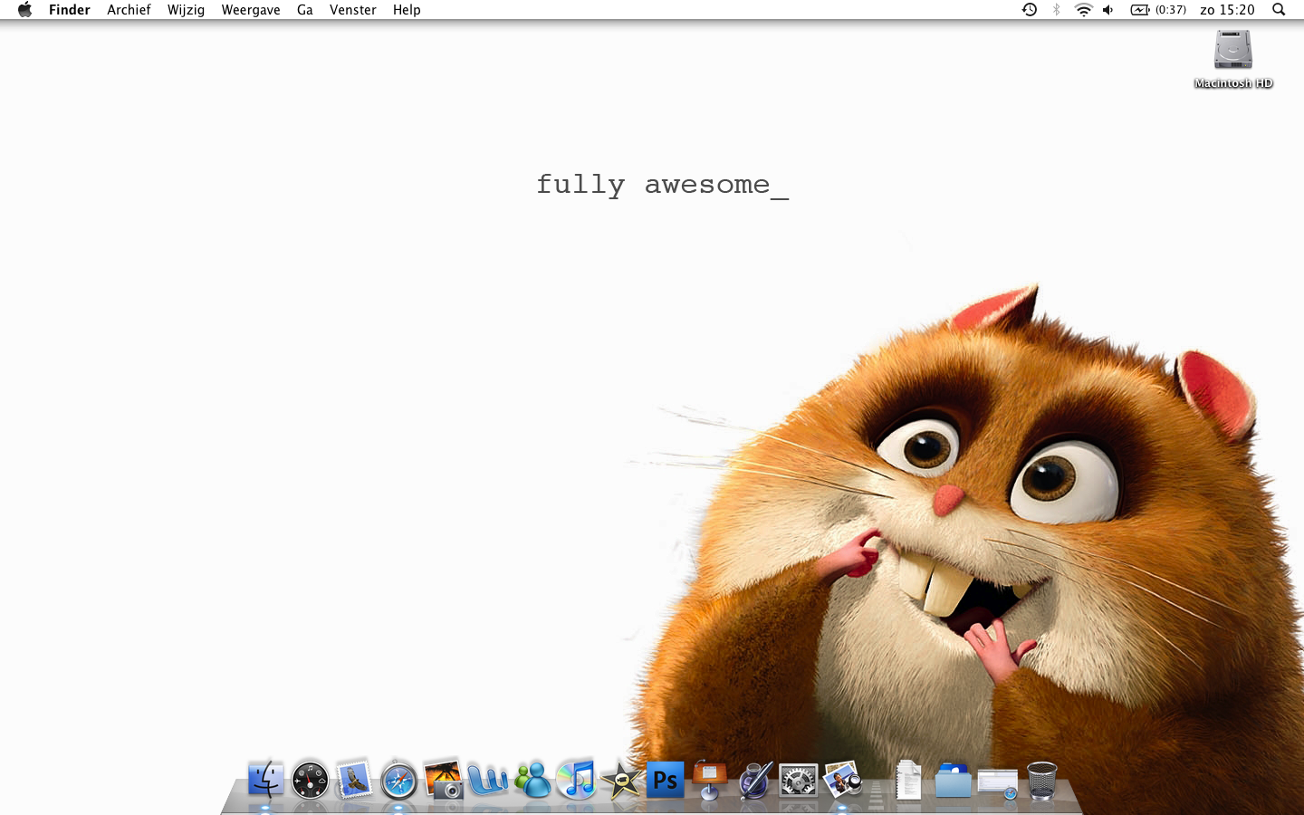The width and height of the screenshot is (1304, 815).
Task: Open Mail (eagle stamp) in the Dock
Action: (354, 780)
